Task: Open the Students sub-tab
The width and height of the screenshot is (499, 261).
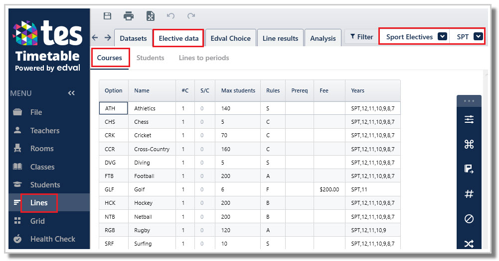Action: click(x=150, y=58)
